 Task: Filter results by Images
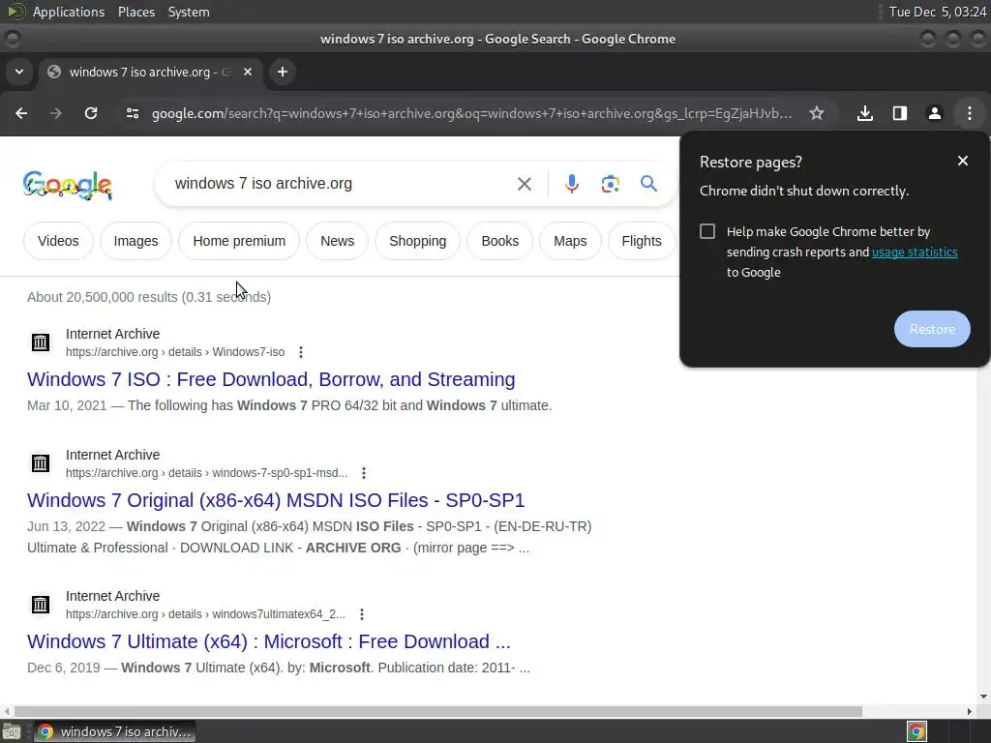pyautogui.click(x=135, y=241)
